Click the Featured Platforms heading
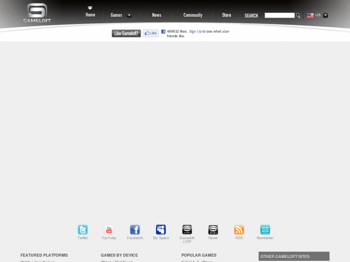350x262 pixels. pyautogui.click(x=44, y=255)
